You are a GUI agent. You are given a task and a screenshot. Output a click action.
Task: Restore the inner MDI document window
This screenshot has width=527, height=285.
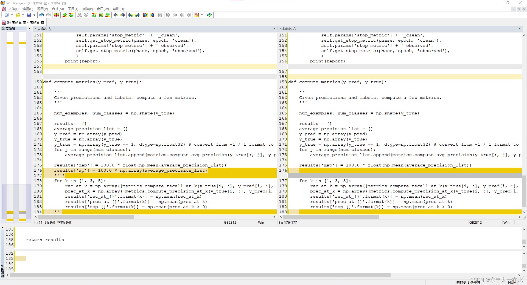(x=519, y=9)
